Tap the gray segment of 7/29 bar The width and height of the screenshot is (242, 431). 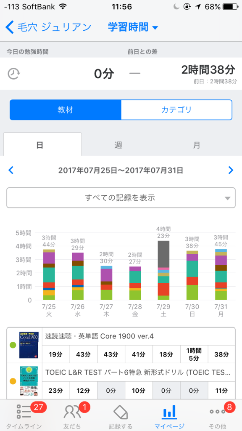pyautogui.click(x=164, y=254)
